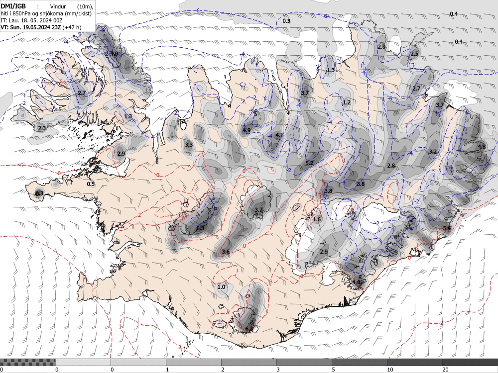The image size is (498, 373).
Task: Click the 3.3 snowfall value
Action: tap(189, 144)
